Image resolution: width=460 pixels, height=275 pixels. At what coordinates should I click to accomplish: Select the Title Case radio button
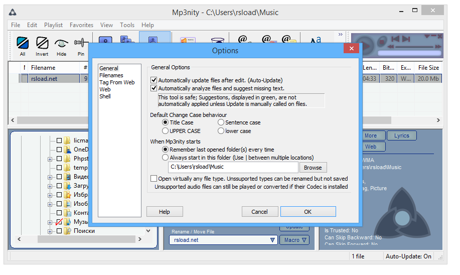pos(166,122)
